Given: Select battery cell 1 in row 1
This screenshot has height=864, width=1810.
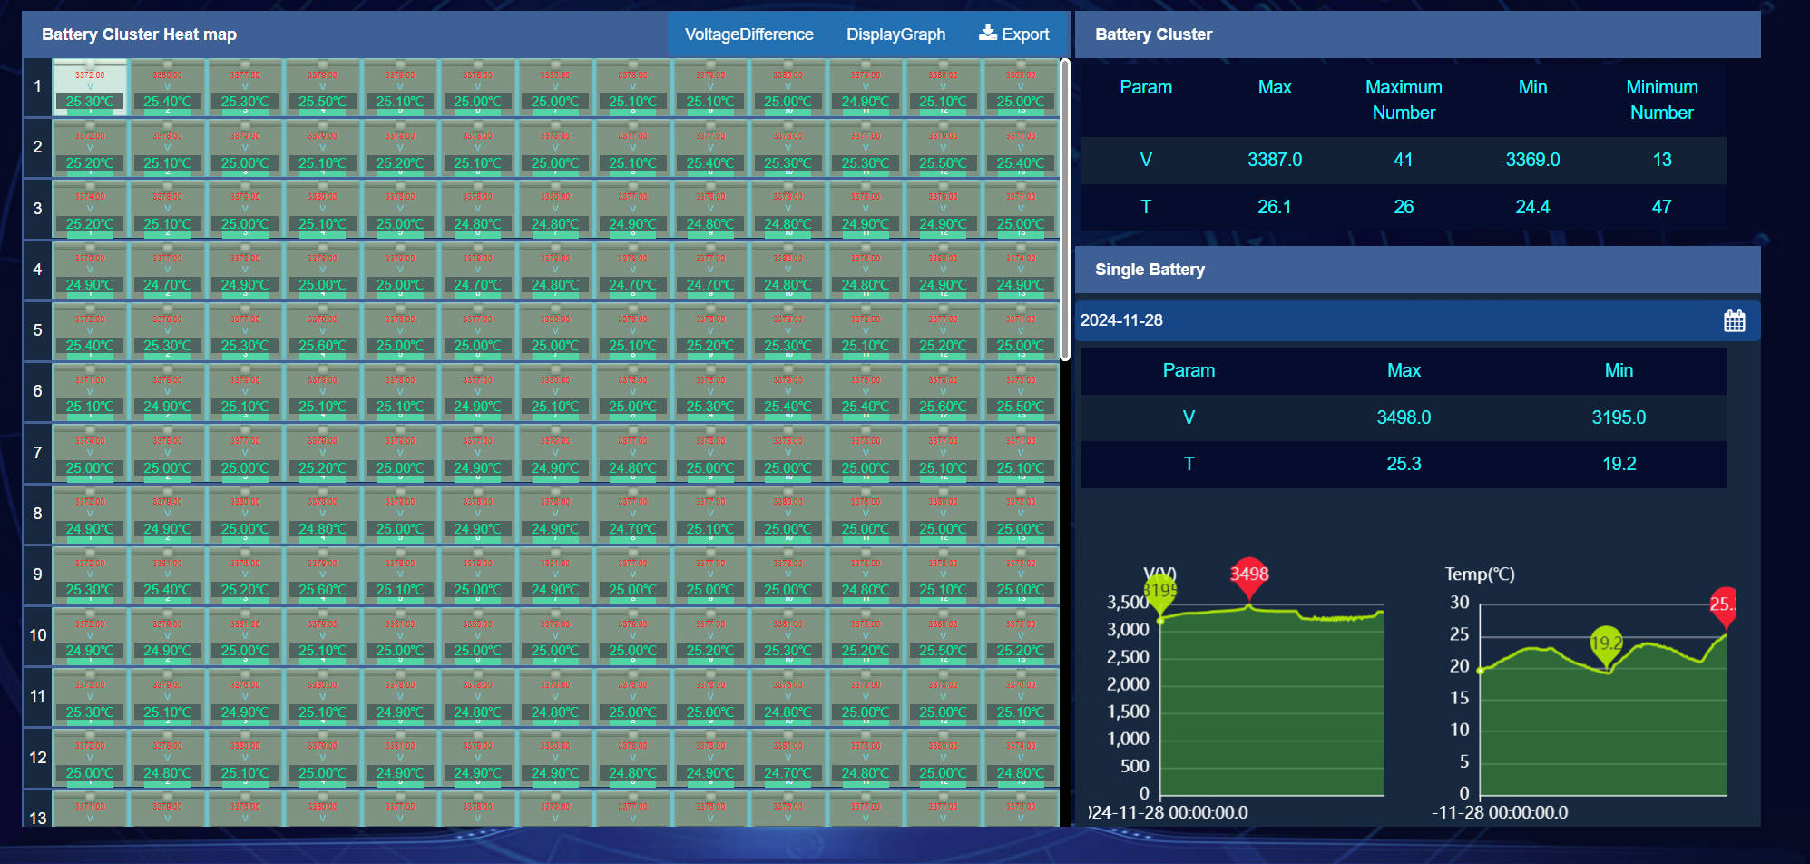Looking at the screenshot, I should [x=88, y=88].
